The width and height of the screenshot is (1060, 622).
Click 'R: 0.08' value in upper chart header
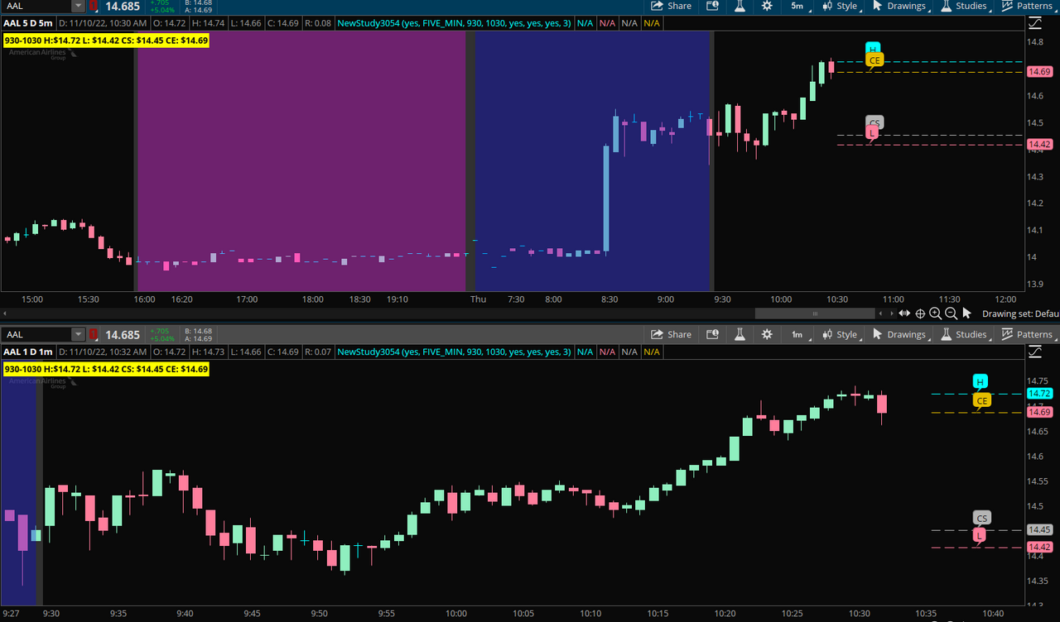[317, 23]
